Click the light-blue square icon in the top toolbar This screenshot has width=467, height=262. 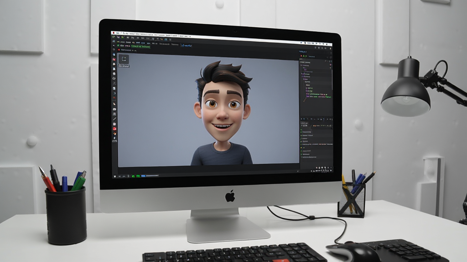click(x=166, y=40)
